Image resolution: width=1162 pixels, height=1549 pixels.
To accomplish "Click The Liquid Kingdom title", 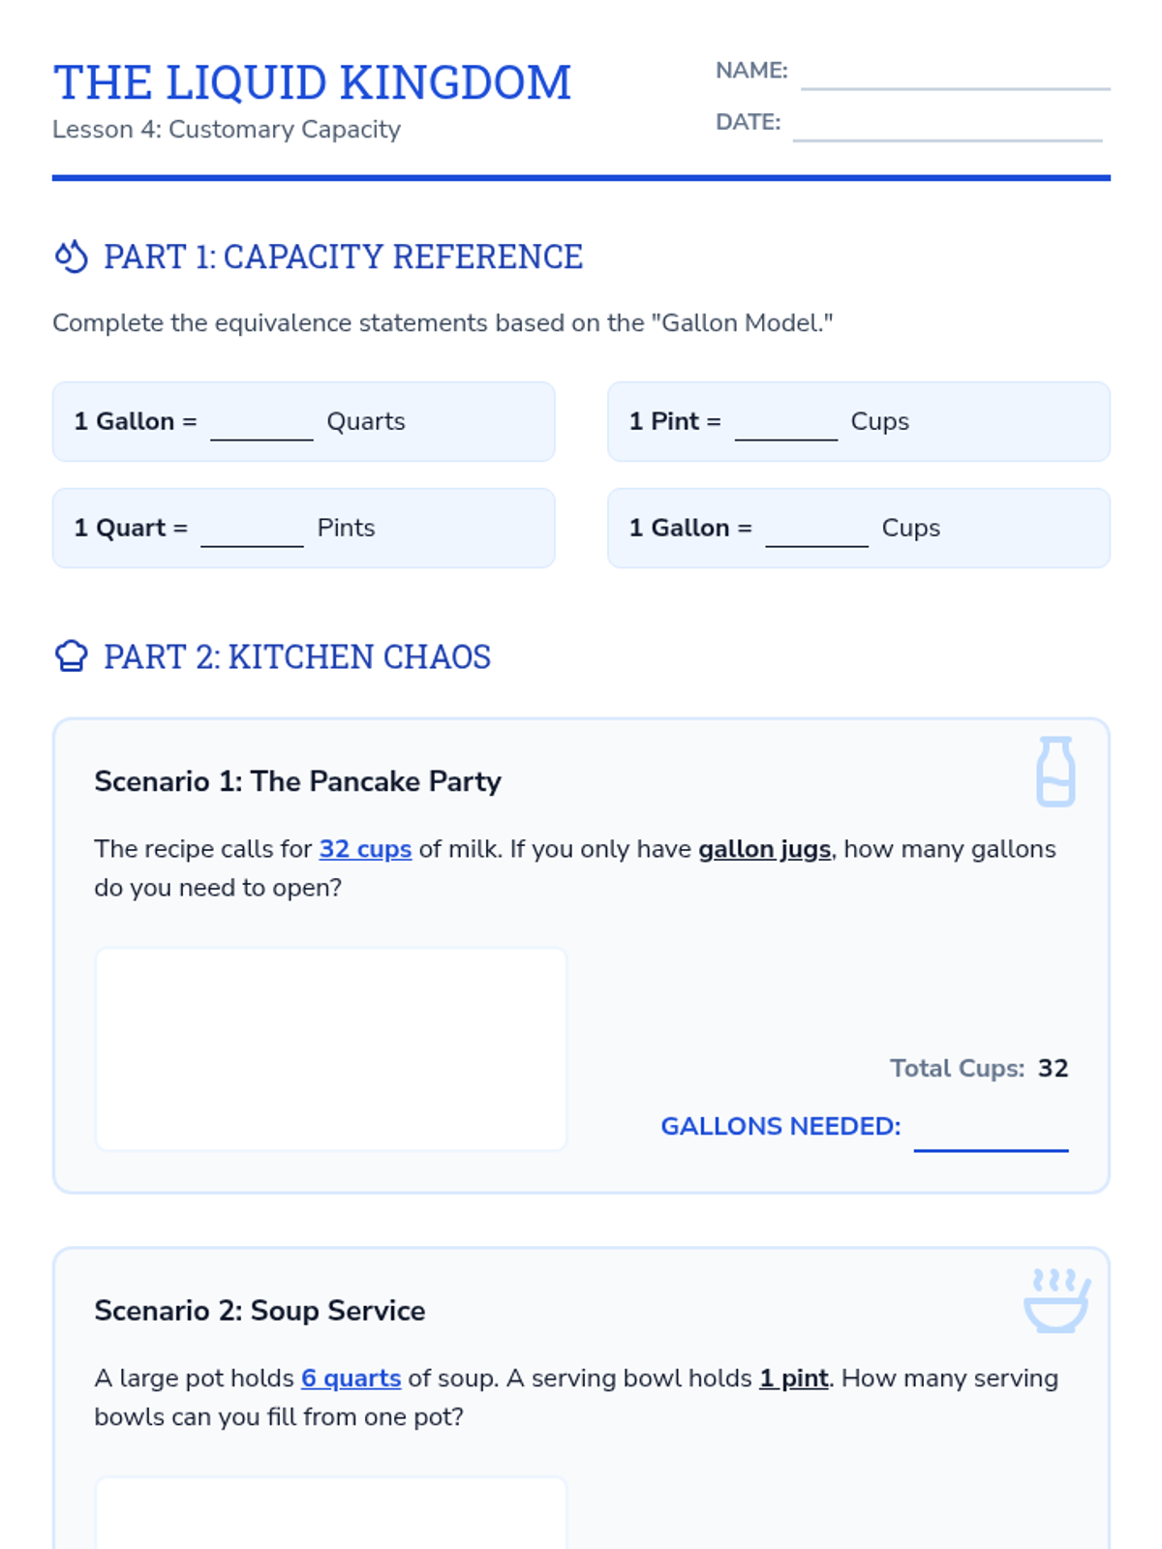I will (x=312, y=82).
